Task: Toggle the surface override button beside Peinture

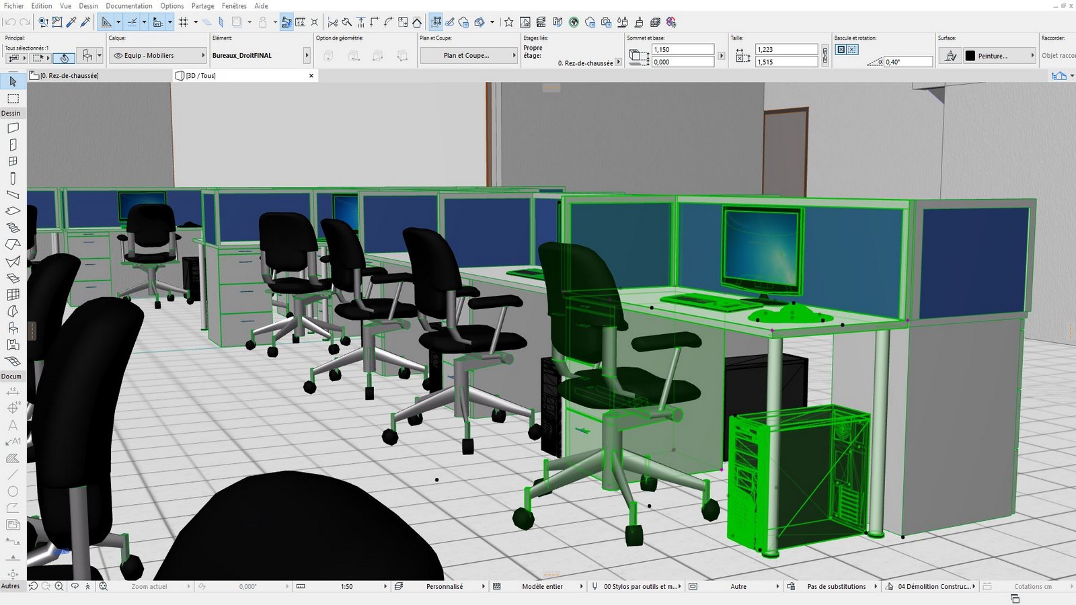Action: pyautogui.click(x=950, y=56)
